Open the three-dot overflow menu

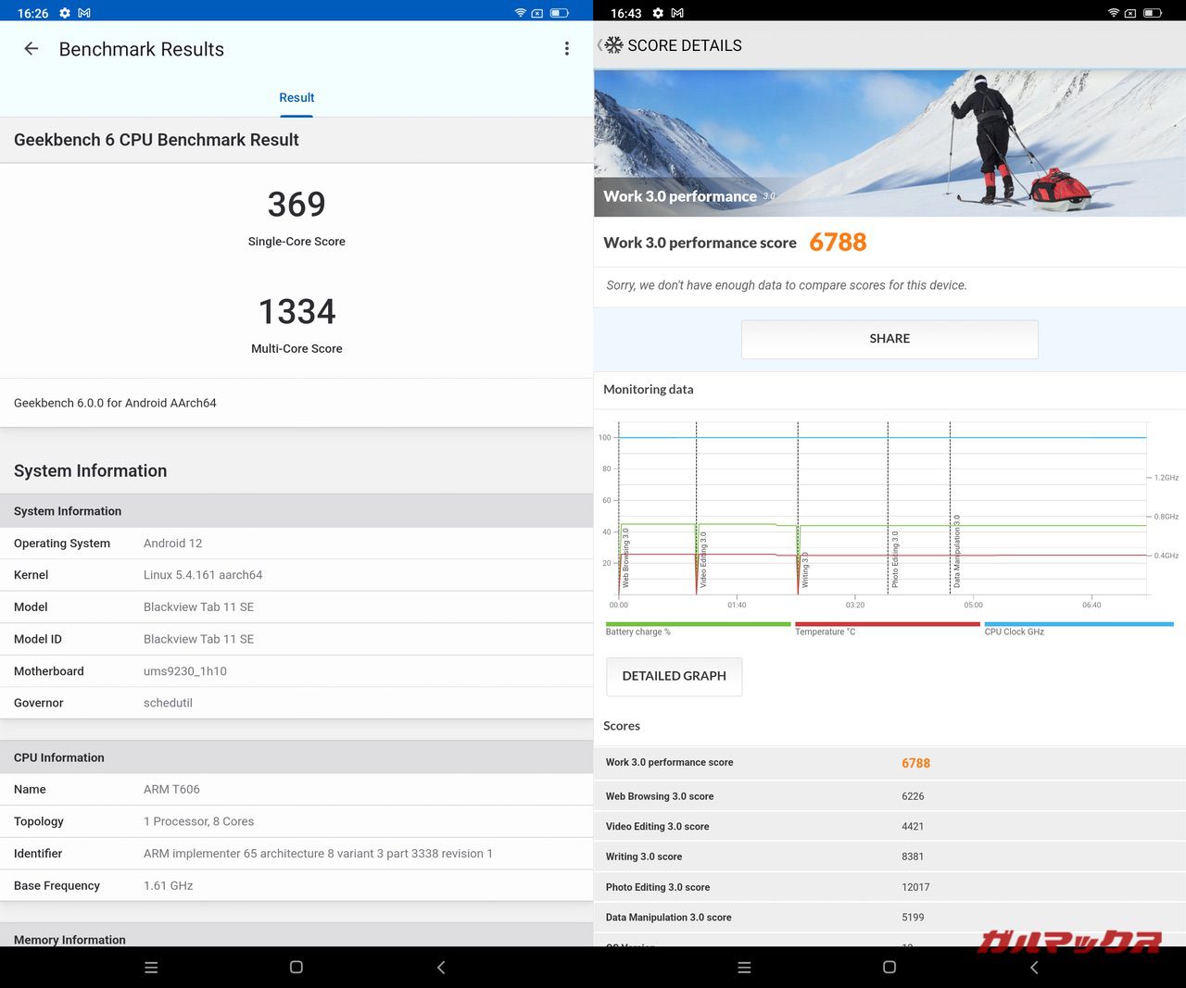566,49
